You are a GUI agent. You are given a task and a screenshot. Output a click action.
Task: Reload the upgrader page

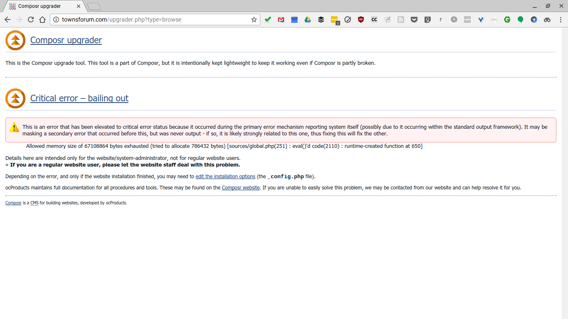[31, 20]
